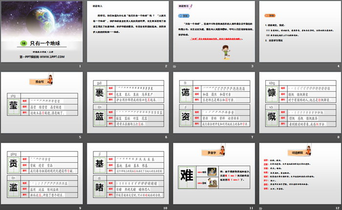Click slide number label 4
The width and height of the screenshot is (342, 210).
339,66
